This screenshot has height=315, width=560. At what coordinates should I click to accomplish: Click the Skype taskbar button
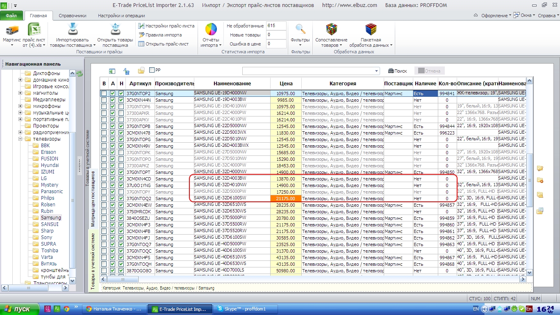[246, 309]
